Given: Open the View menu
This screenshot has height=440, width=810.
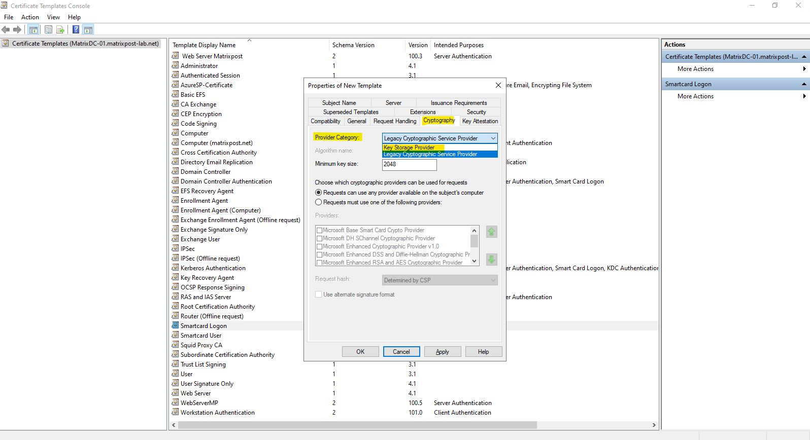Looking at the screenshot, I should pos(53,17).
